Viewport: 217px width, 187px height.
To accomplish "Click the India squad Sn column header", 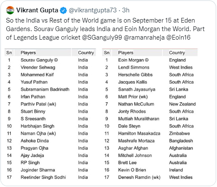I will tap(9, 53).
